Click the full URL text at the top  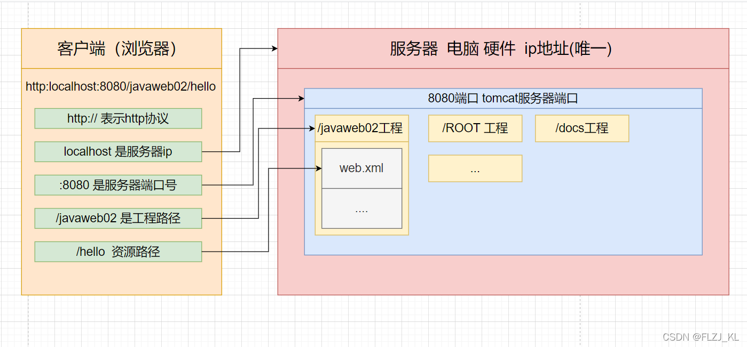point(121,86)
